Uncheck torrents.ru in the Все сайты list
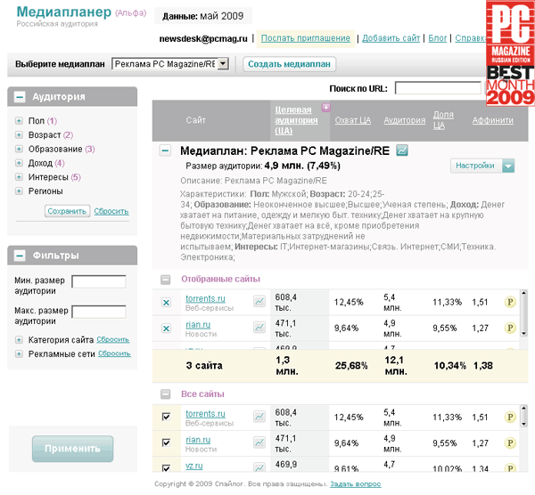The height and width of the screenshot is (495, 535). tap(166, 416)
